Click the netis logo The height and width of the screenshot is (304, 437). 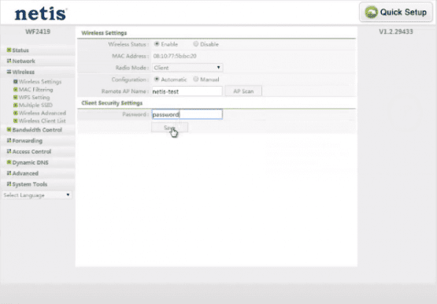point(41,13)
